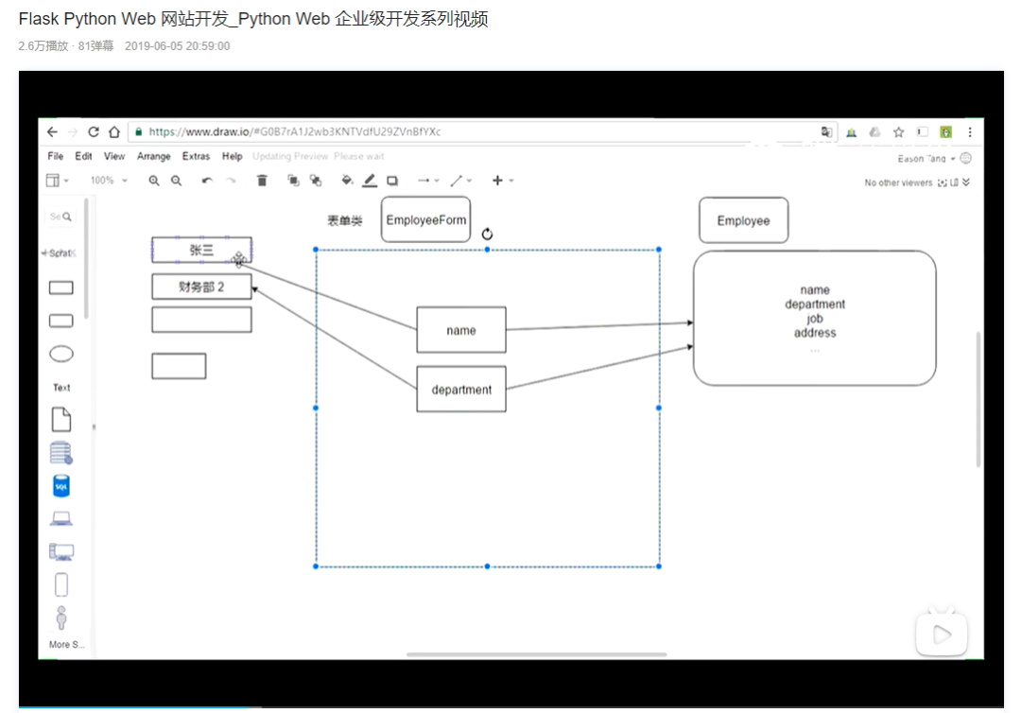Expand the Insert plus dropdown
This screenshot has width=1021, height=713.
pyautogui.click(x=502, y=181)
